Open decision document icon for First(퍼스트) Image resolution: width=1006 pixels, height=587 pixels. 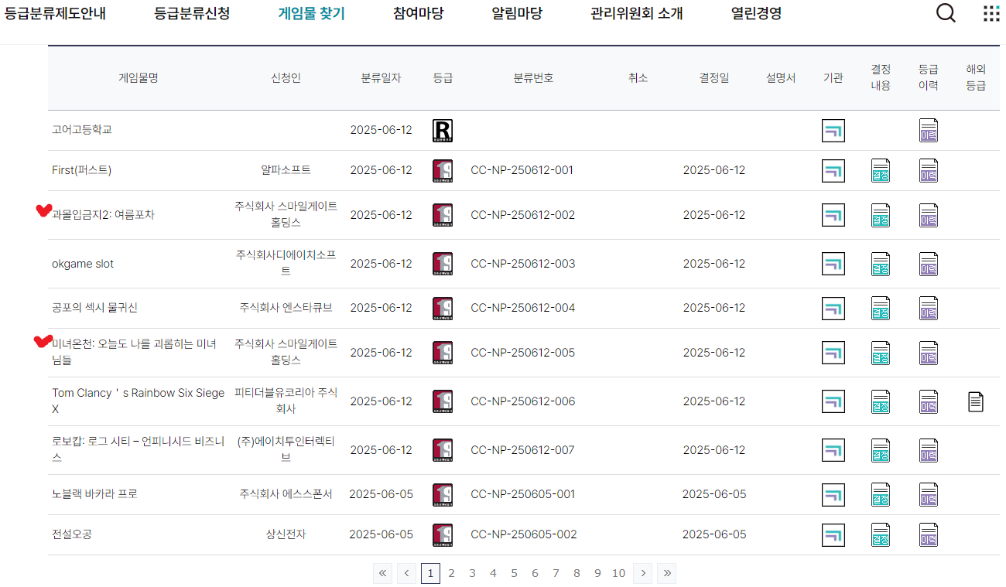pos(880,171)
